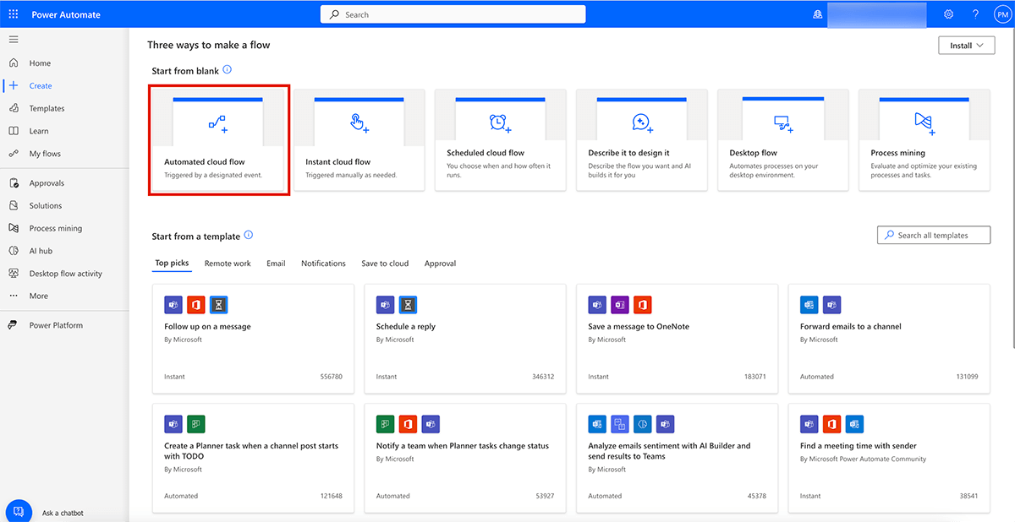Switch to the Approval tab

point(440,264)
